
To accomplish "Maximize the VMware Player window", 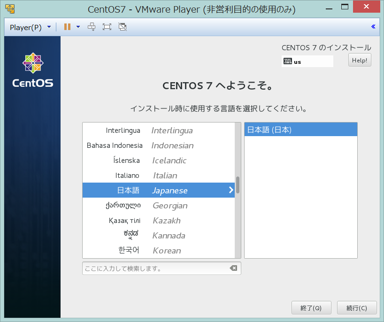I will click(x=345, y=7).
